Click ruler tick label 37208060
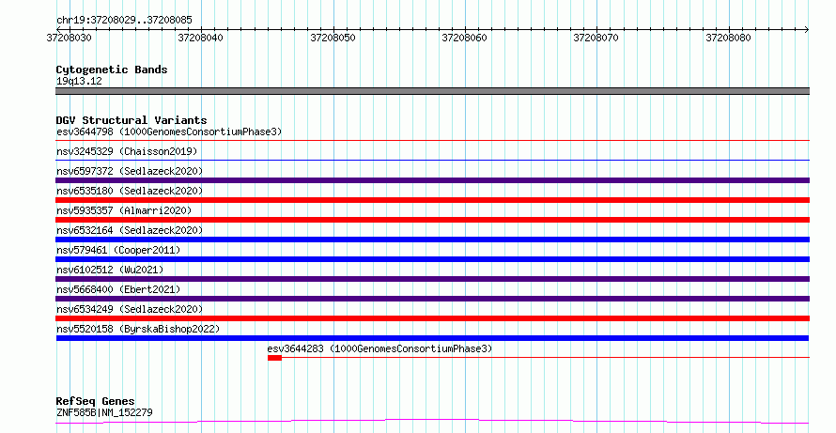Screen dimensions: 836x433 coord(464,38)
